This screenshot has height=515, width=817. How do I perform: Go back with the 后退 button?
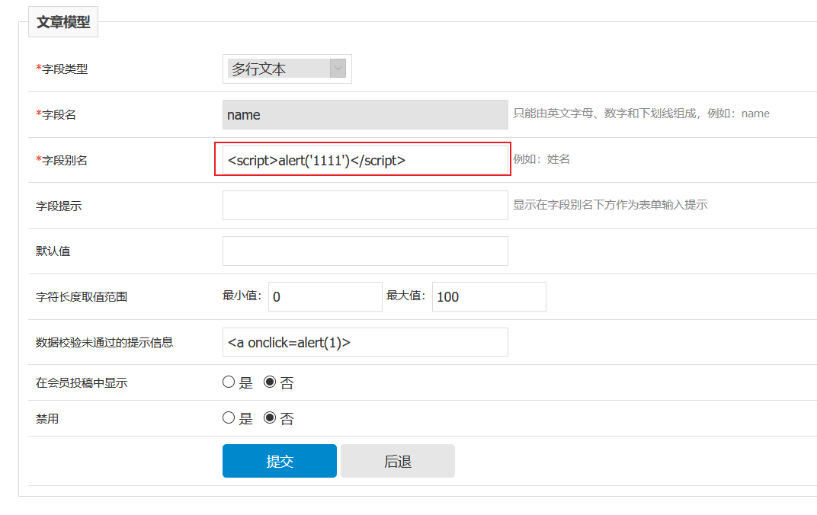point(398,461)
